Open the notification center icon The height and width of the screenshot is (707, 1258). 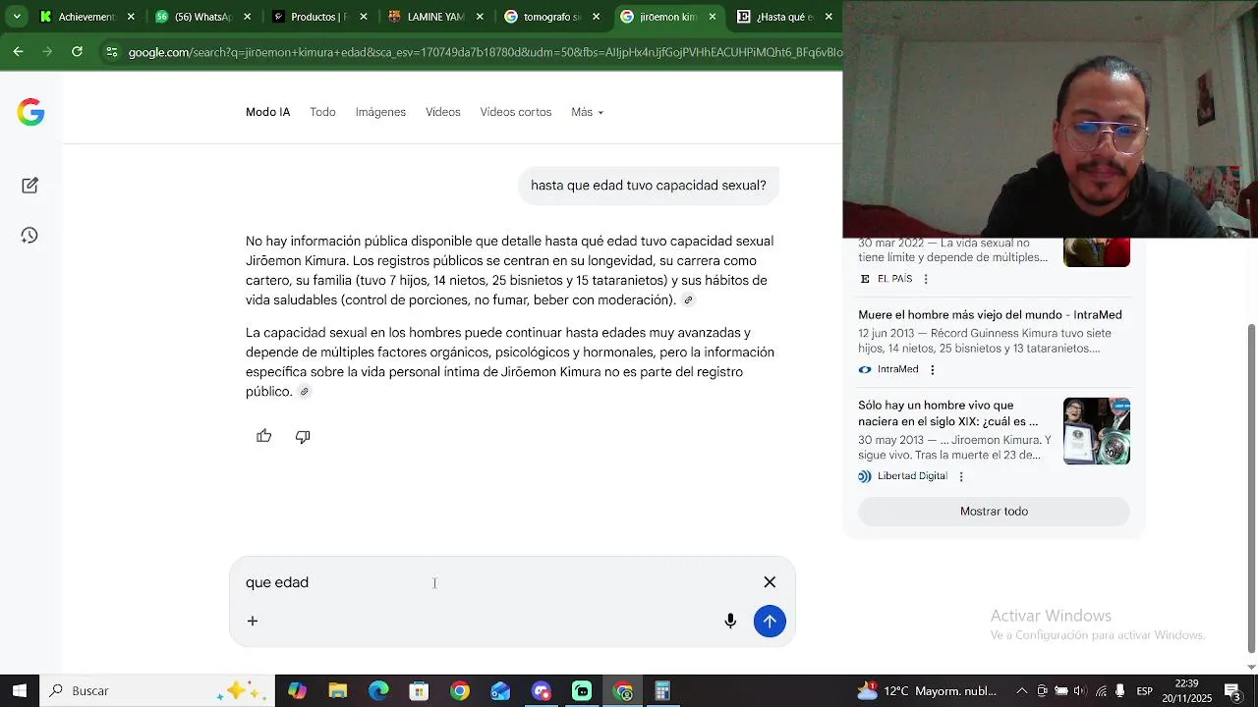(x=1231, y=690)
